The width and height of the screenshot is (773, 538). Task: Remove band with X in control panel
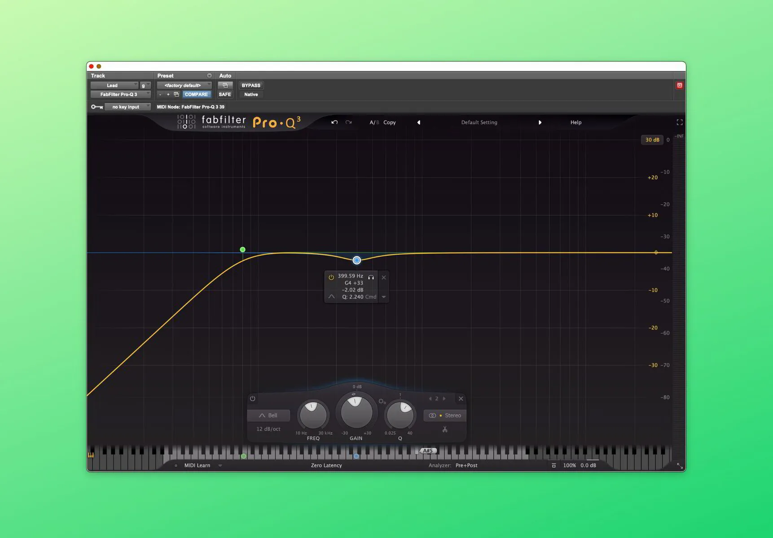[x=461, y=399]
